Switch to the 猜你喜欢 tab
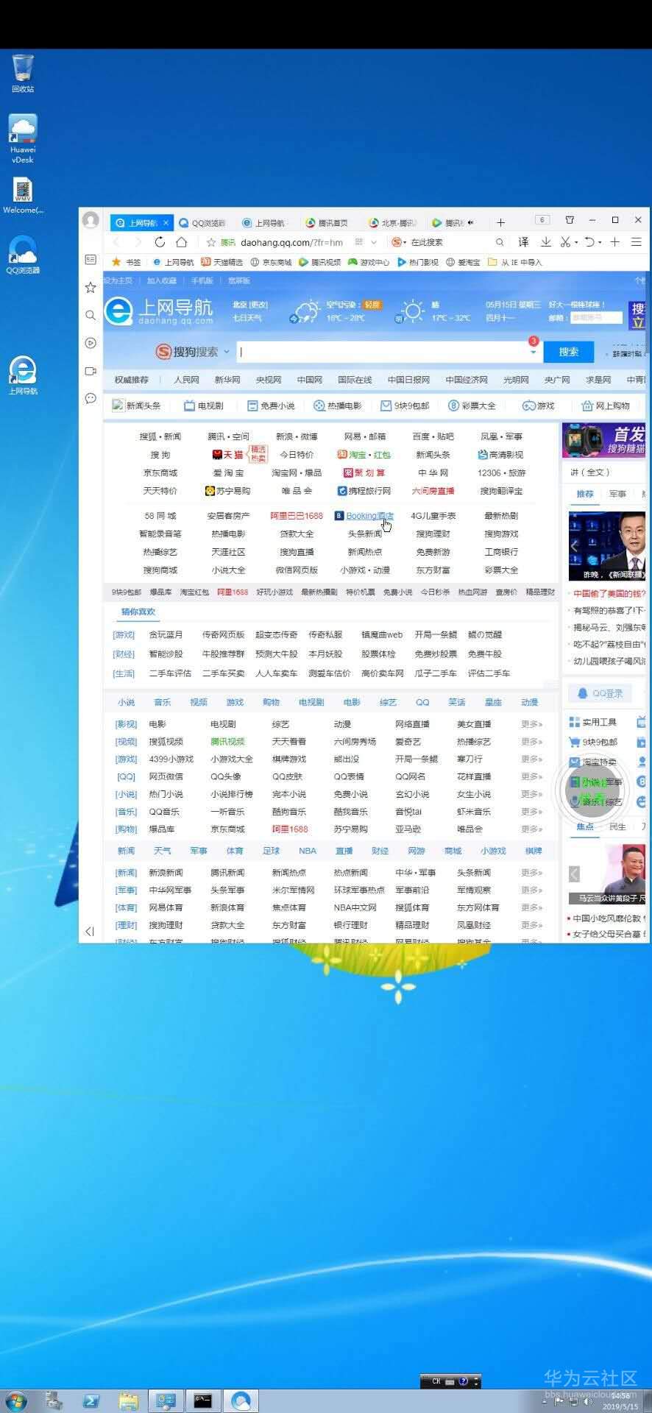Screen dimensions: 652x1413 point(138,612)
